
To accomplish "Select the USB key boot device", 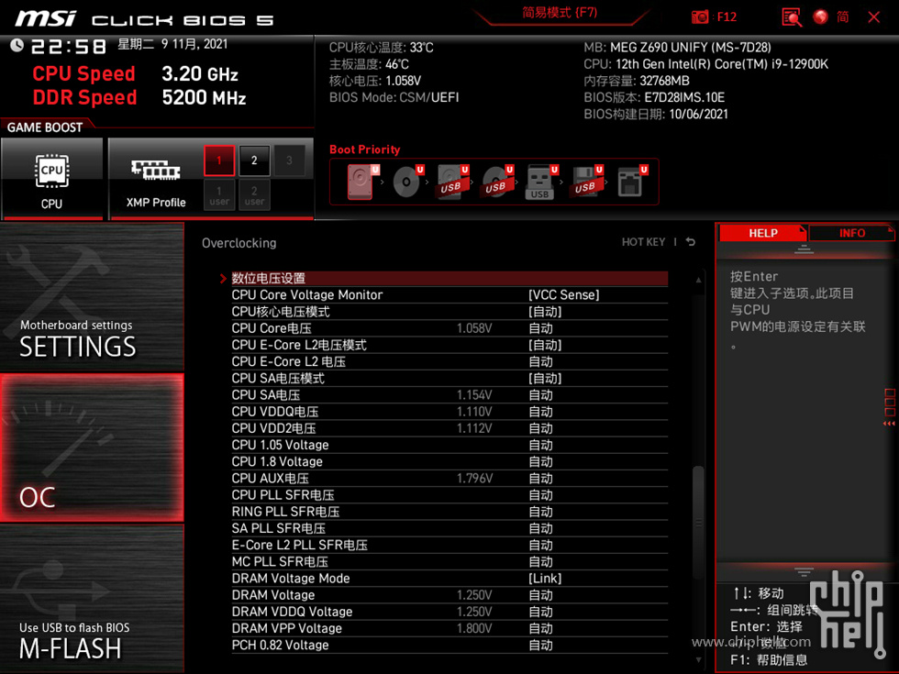I will click(x=541, y=182).
